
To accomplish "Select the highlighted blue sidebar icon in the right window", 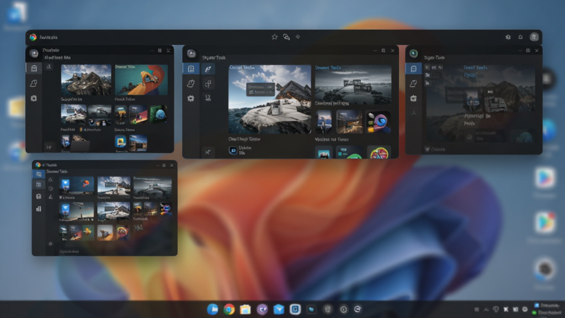I will coord(414,68).
